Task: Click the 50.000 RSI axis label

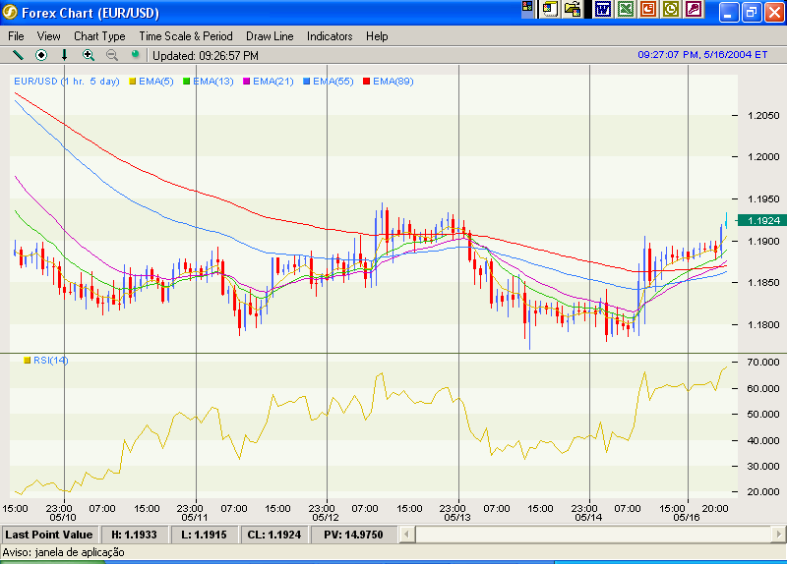Action: [x=763, y=414]
